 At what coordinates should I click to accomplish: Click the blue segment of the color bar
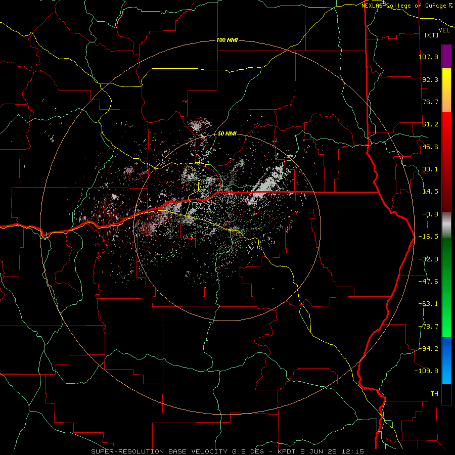tap(446, 360)
